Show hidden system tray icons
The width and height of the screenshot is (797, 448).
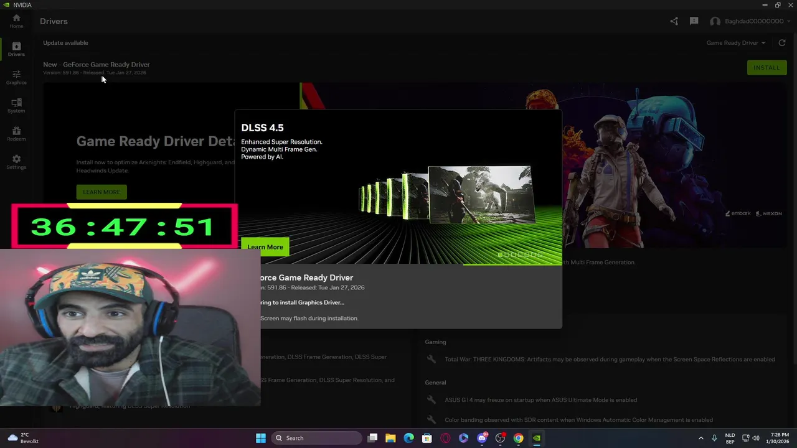coord(700,438)
